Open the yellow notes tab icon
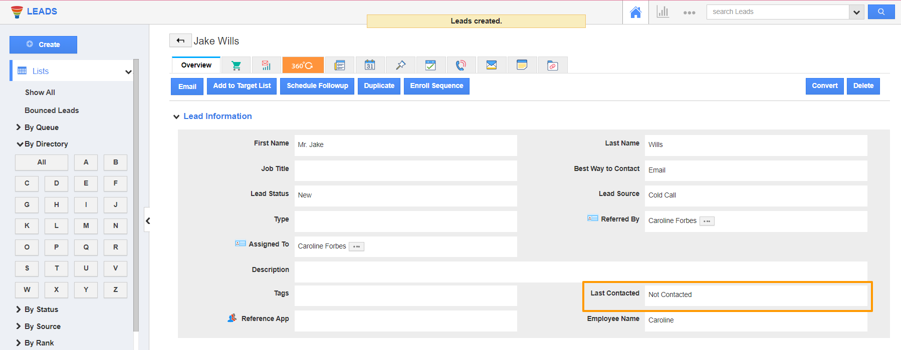The height and width of the screenshot is (350, 901). tap(522, 65)
